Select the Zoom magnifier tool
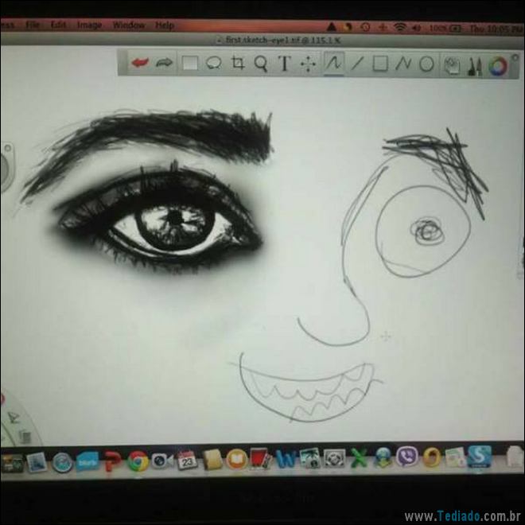Screen dimensions: 525x525 click(260, 64)
